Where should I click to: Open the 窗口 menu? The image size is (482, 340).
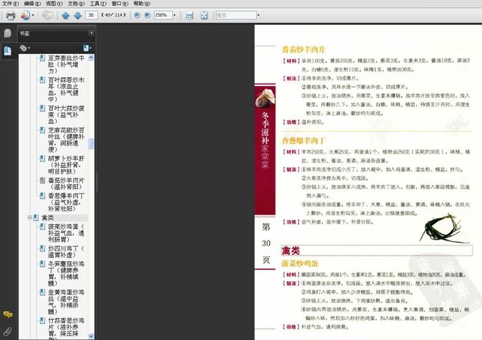coord(120,3)
